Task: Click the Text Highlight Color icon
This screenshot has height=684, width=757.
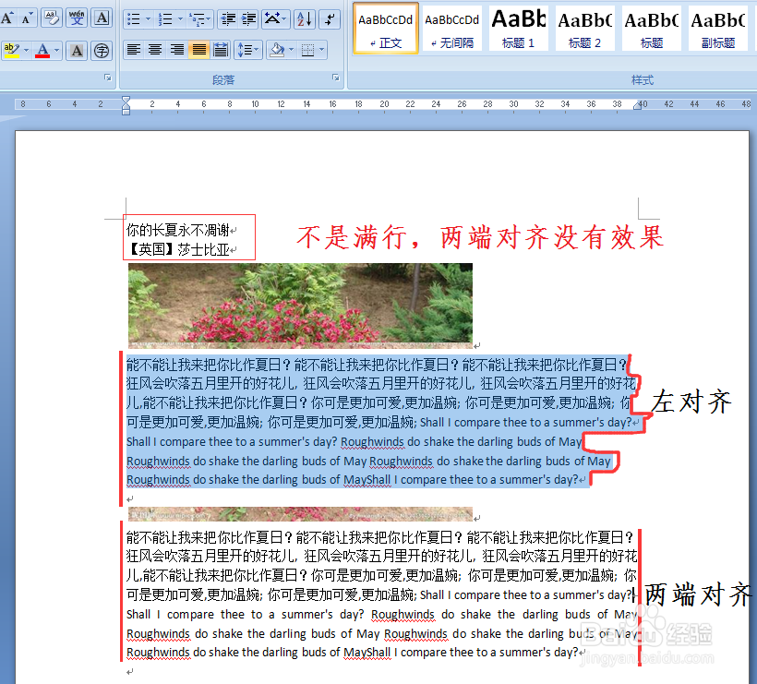Action: 11,48
